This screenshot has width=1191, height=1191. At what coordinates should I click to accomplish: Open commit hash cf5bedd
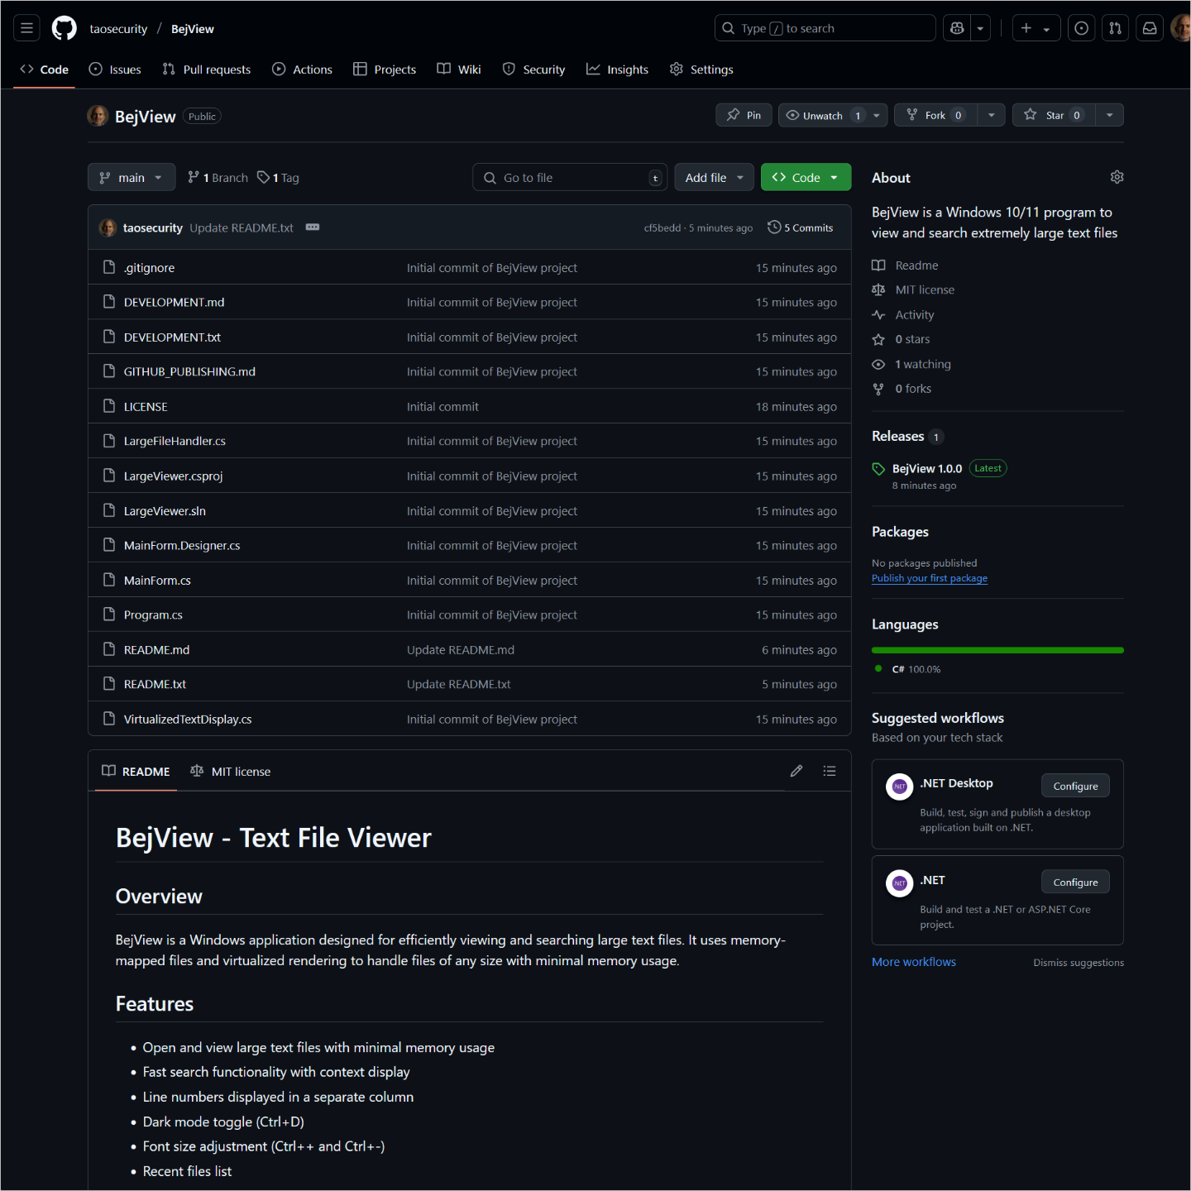[662, 228]
